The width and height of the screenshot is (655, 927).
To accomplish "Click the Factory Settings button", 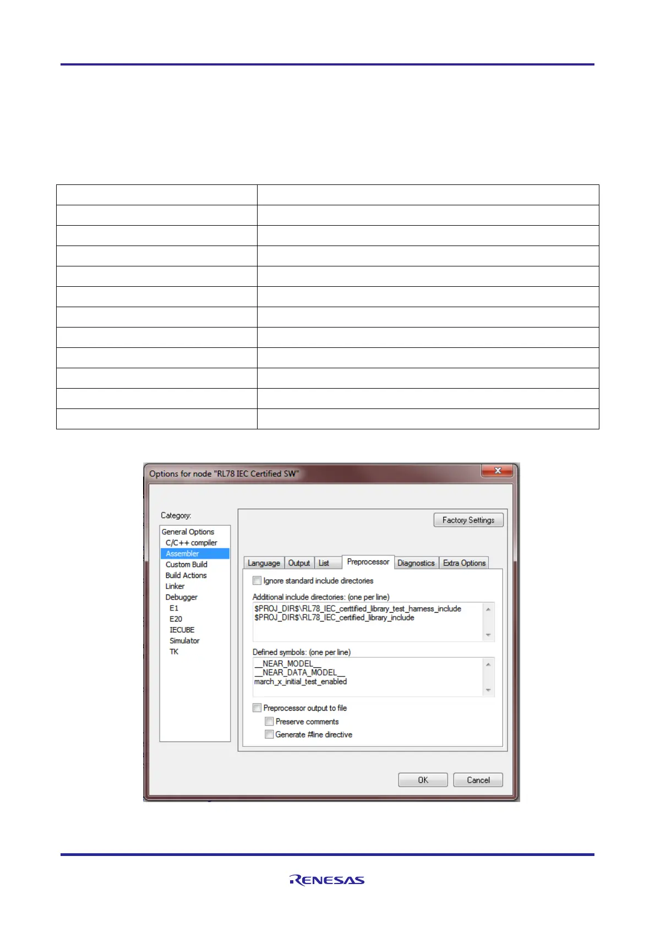I will point(468,520).
